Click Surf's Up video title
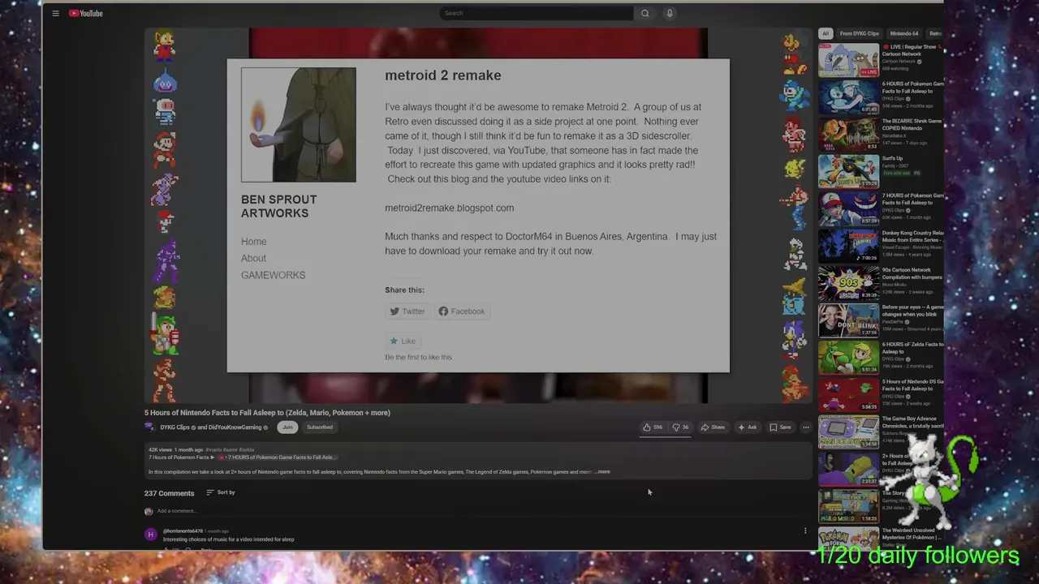The image size is (1039, 584). coord(892,159)
